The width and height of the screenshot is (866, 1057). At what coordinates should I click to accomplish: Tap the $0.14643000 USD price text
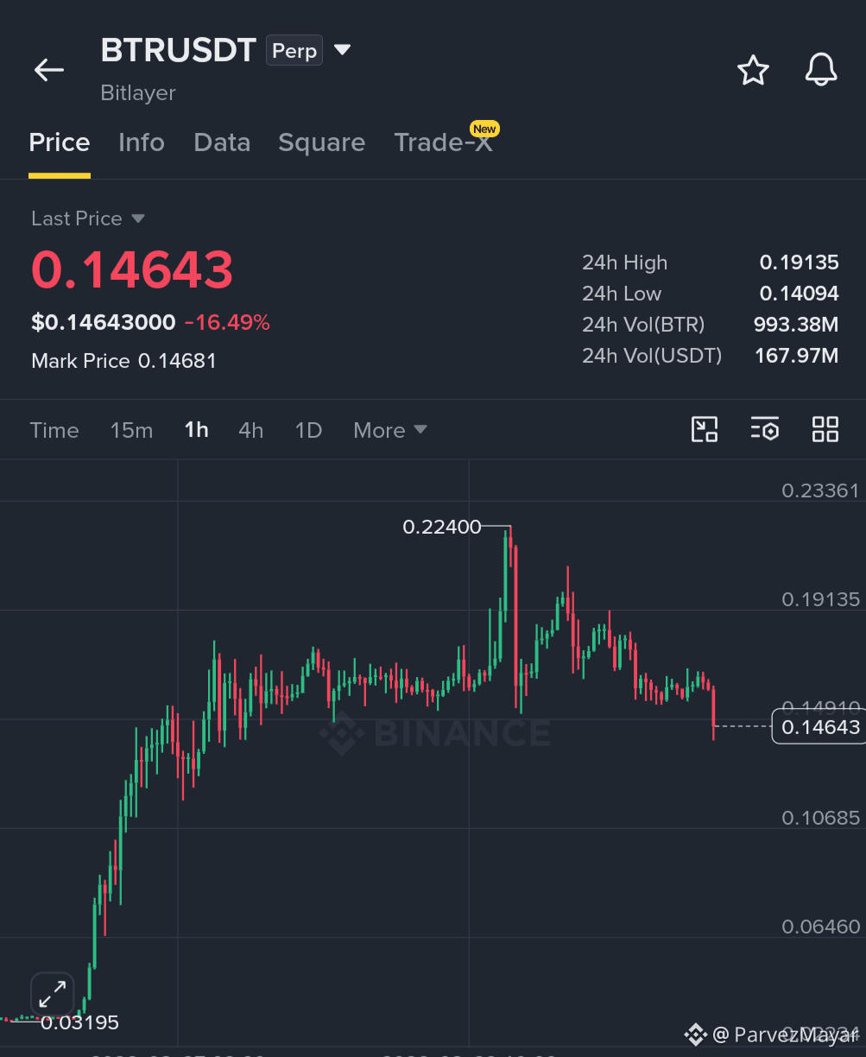104,323
